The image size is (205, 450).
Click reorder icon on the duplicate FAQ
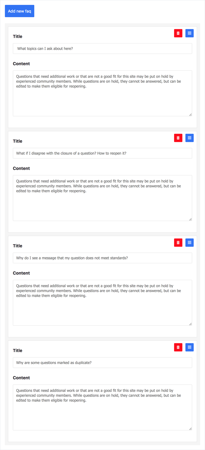(189, 347)
